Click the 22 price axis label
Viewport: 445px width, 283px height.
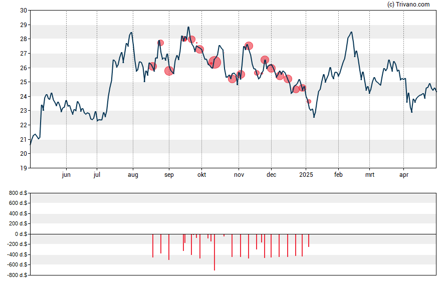(24, 125)
